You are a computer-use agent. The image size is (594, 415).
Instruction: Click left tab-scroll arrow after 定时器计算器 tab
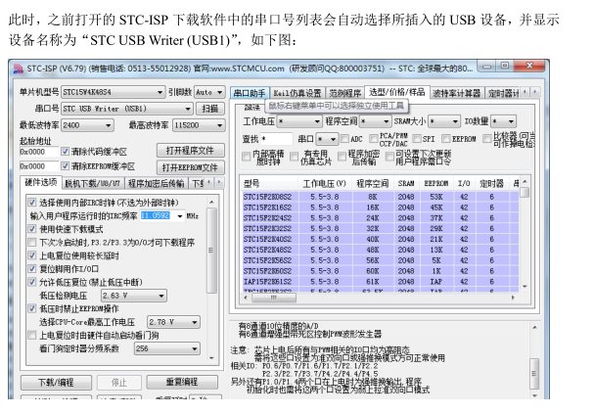[525, 91]
